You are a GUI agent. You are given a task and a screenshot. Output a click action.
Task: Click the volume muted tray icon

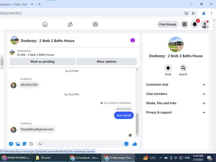point(176,158)
